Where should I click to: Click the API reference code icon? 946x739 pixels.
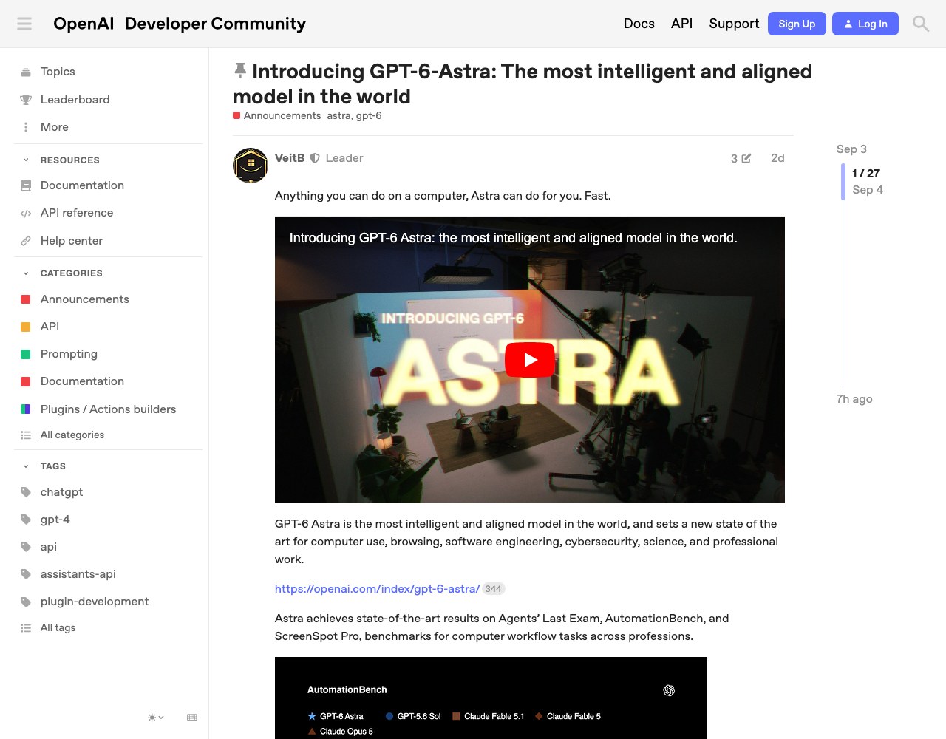pos(26,213)
